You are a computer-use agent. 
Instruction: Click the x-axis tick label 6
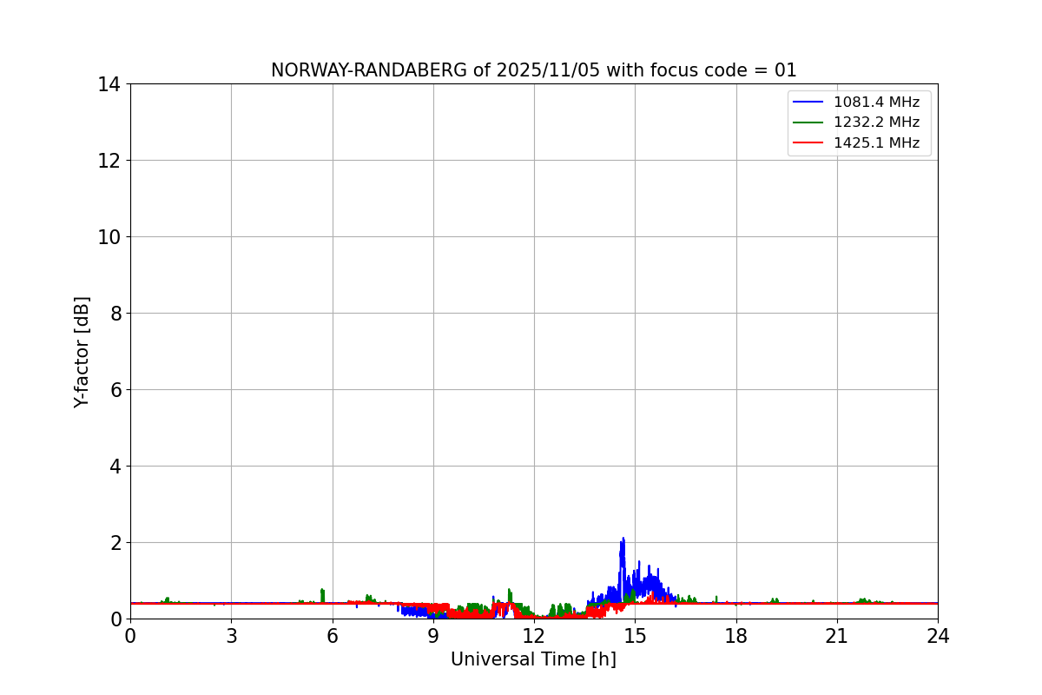click(x=333, y=637)
